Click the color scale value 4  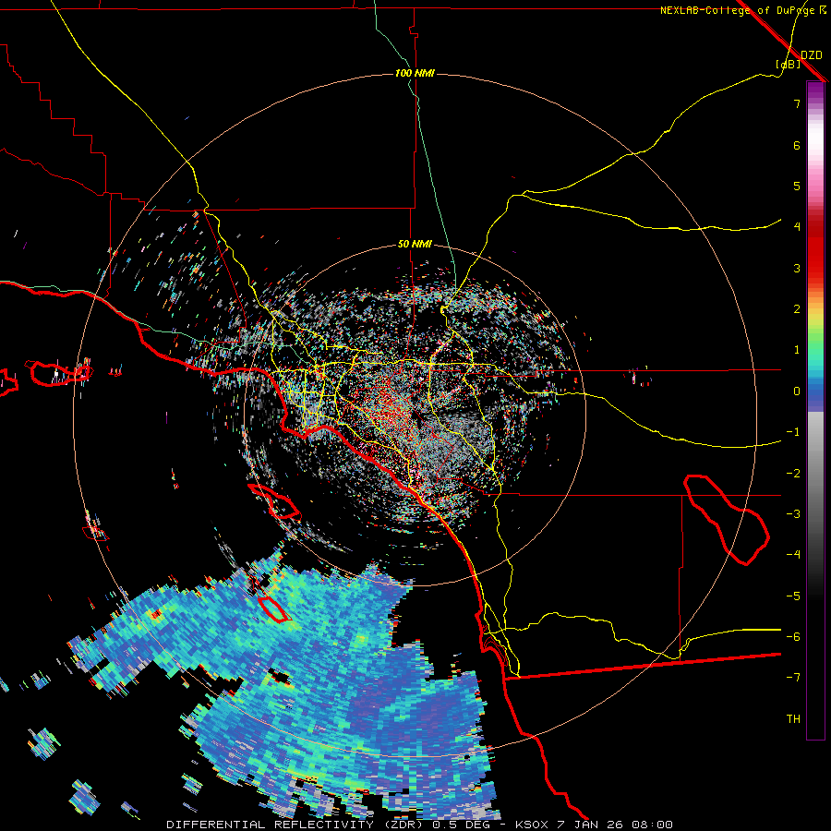coord(797,227)
